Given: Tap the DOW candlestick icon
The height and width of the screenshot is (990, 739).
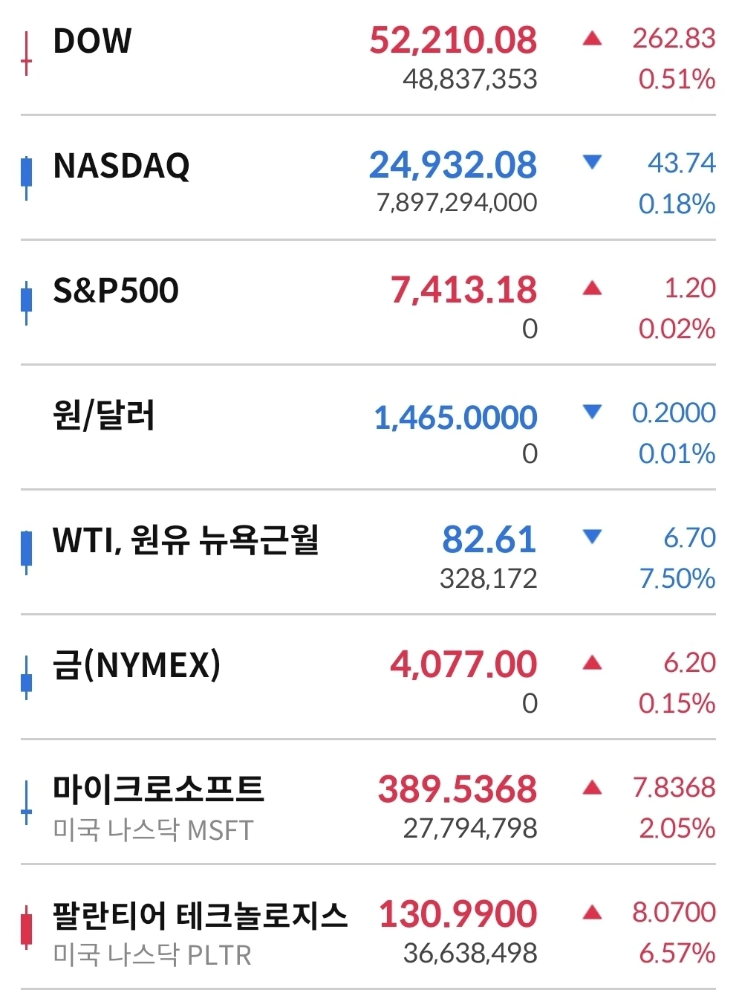Looking at the screenshot, I should pos(26,54).
